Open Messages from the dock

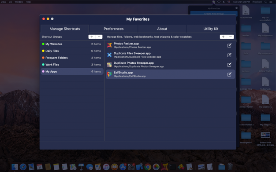pyautogui.click(x=90, y=167)
